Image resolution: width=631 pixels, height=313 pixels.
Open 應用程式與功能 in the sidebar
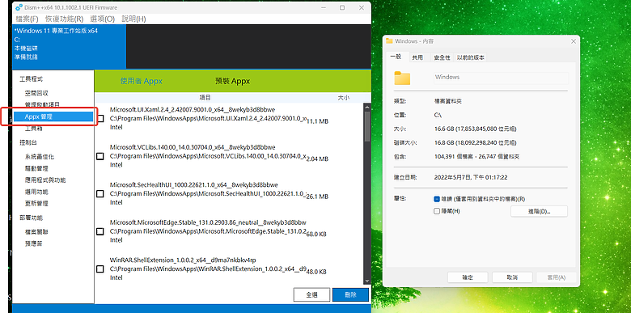point(45,180)
